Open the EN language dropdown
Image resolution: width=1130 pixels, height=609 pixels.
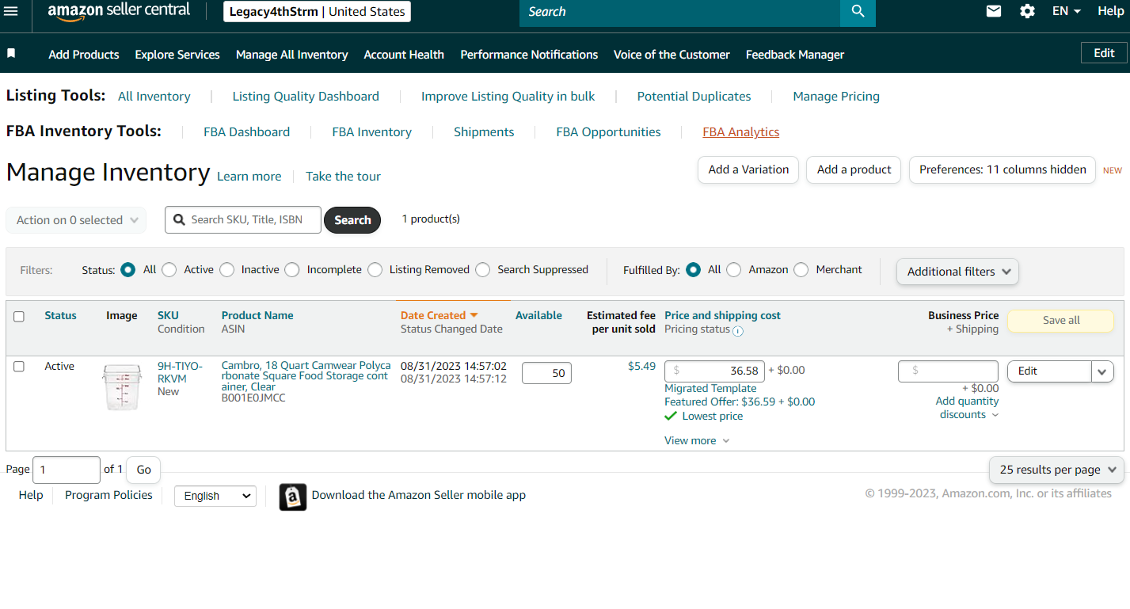(x=1067, y=11)
